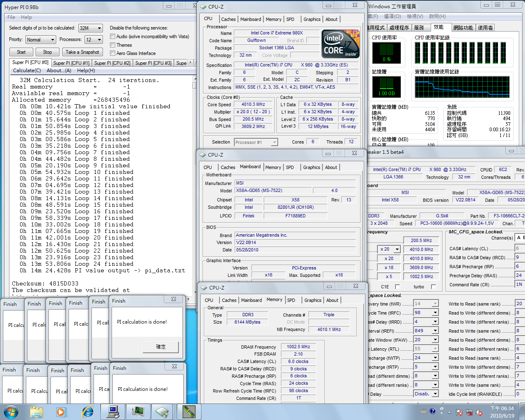Click the RAS# to CAS# Delay field 9
Screen dimensions: 525x420
[519, 258]
